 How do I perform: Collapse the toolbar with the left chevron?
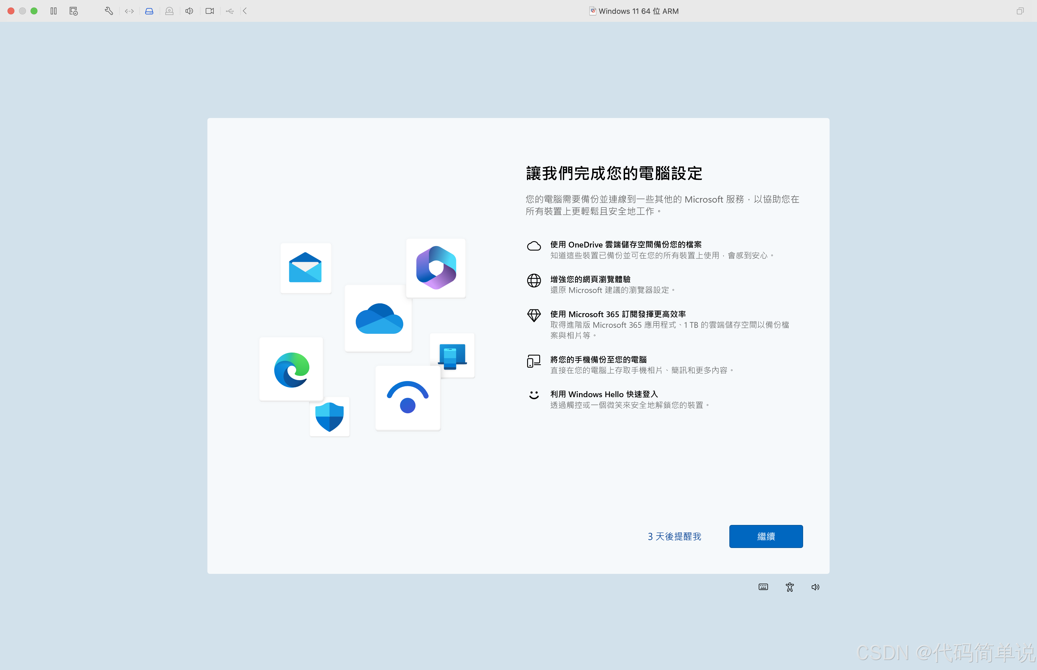(x=245, y=11)
